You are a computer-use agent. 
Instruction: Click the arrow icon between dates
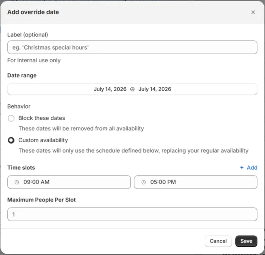[132, 89]
